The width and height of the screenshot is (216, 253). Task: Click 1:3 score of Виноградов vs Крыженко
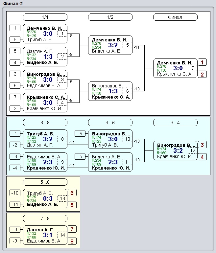tap(113, 91)
